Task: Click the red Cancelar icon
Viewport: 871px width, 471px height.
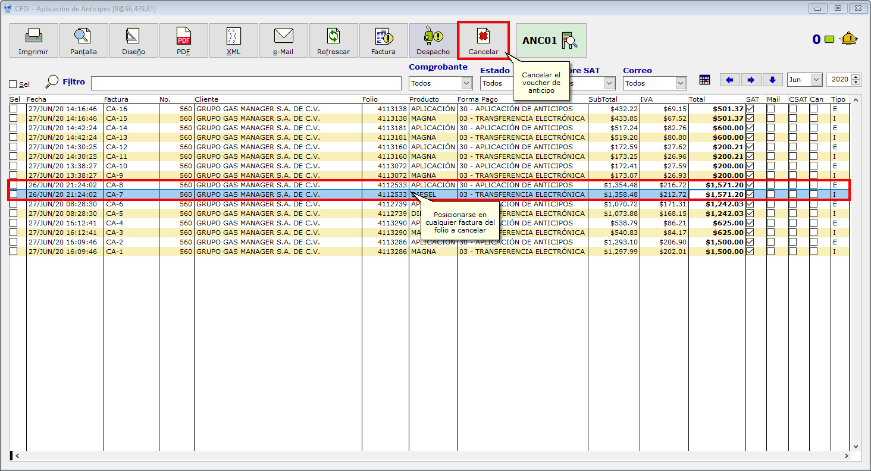Action: 483,36
